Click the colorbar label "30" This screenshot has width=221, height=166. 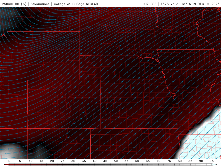coord(73,161)
